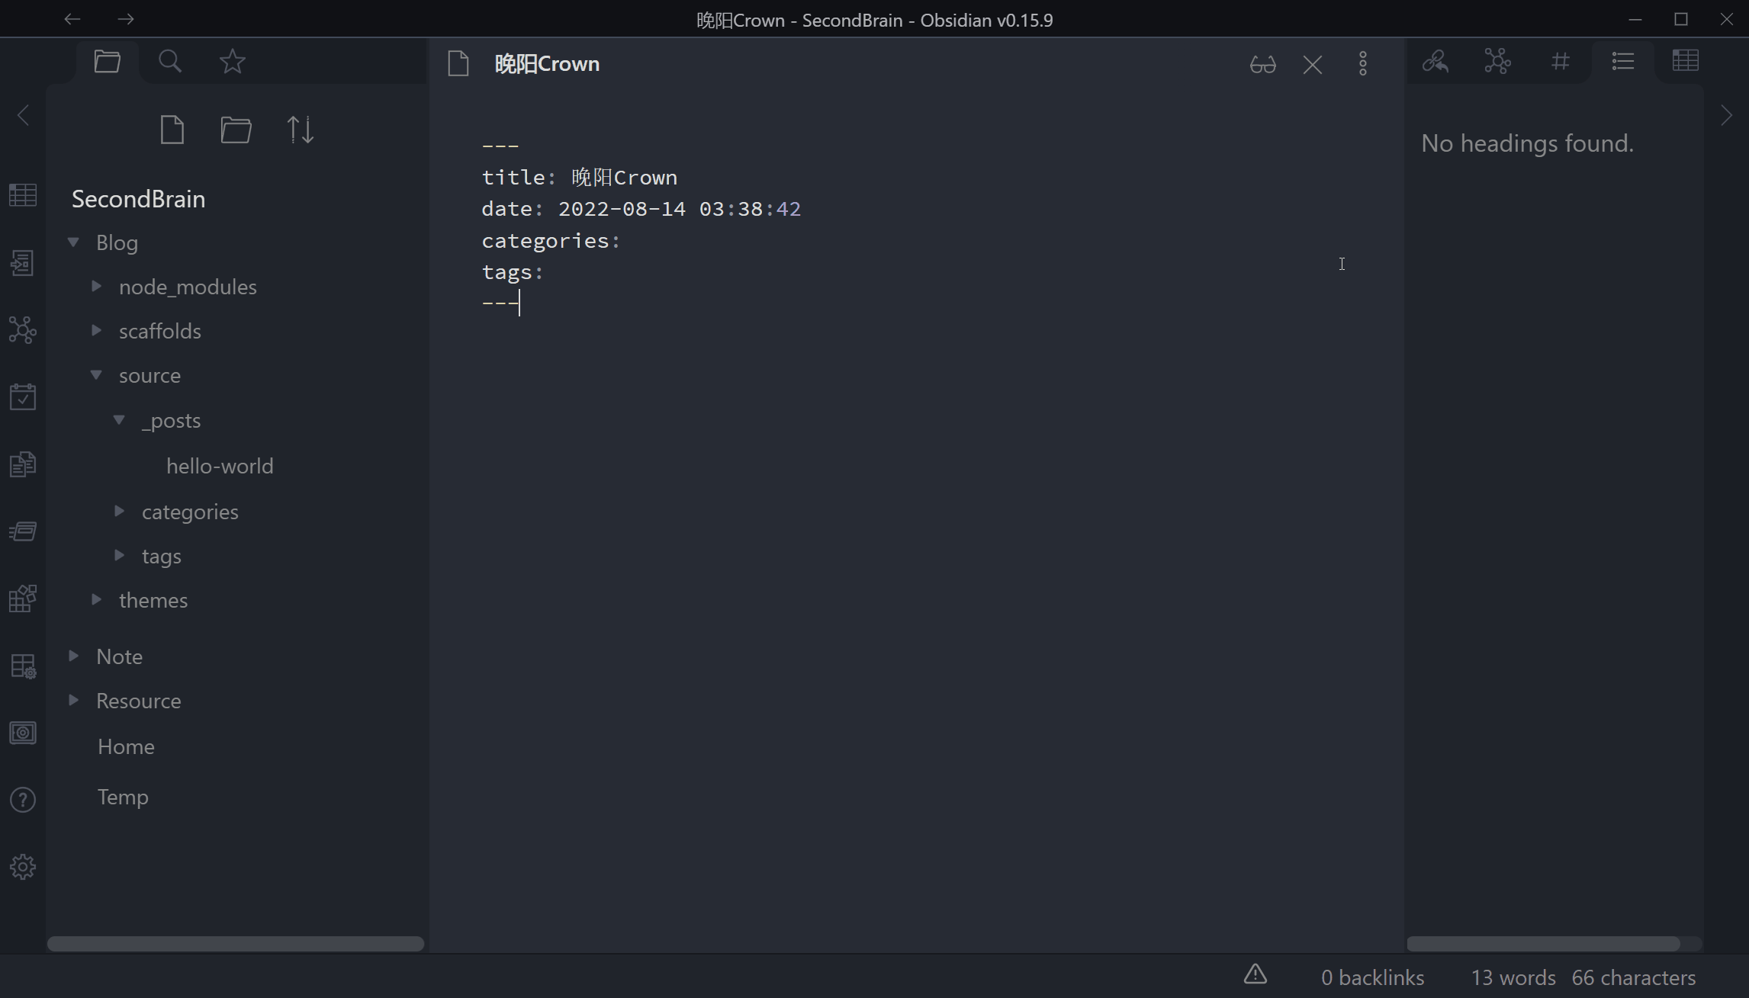The height and width of the screenshot is (998, 1749).
Task: Toggle reading view with glasses icon
Action: pos(1262,64)
